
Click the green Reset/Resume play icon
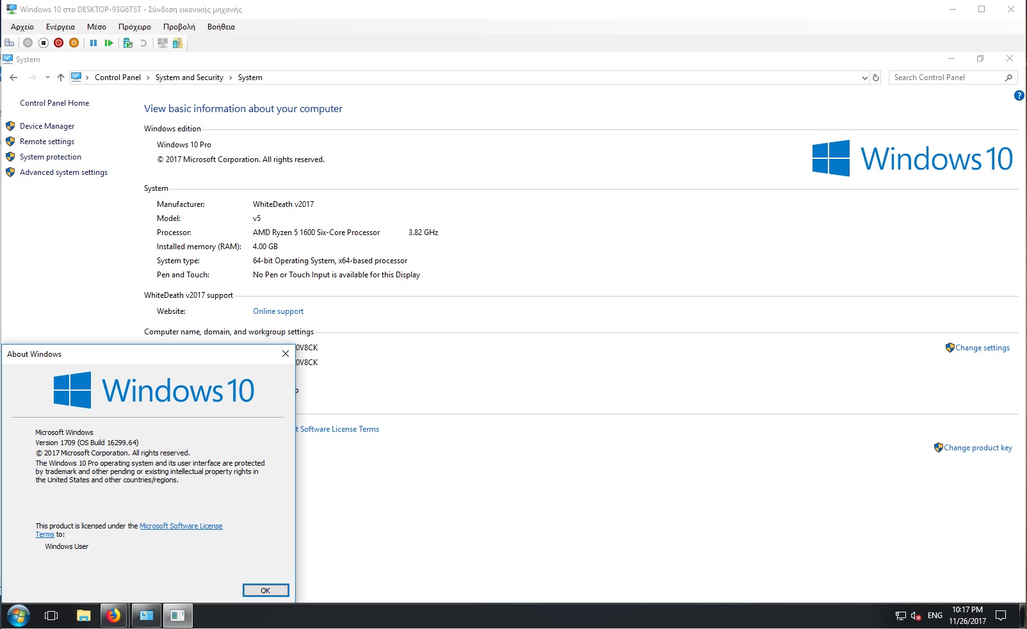point(109,43)
